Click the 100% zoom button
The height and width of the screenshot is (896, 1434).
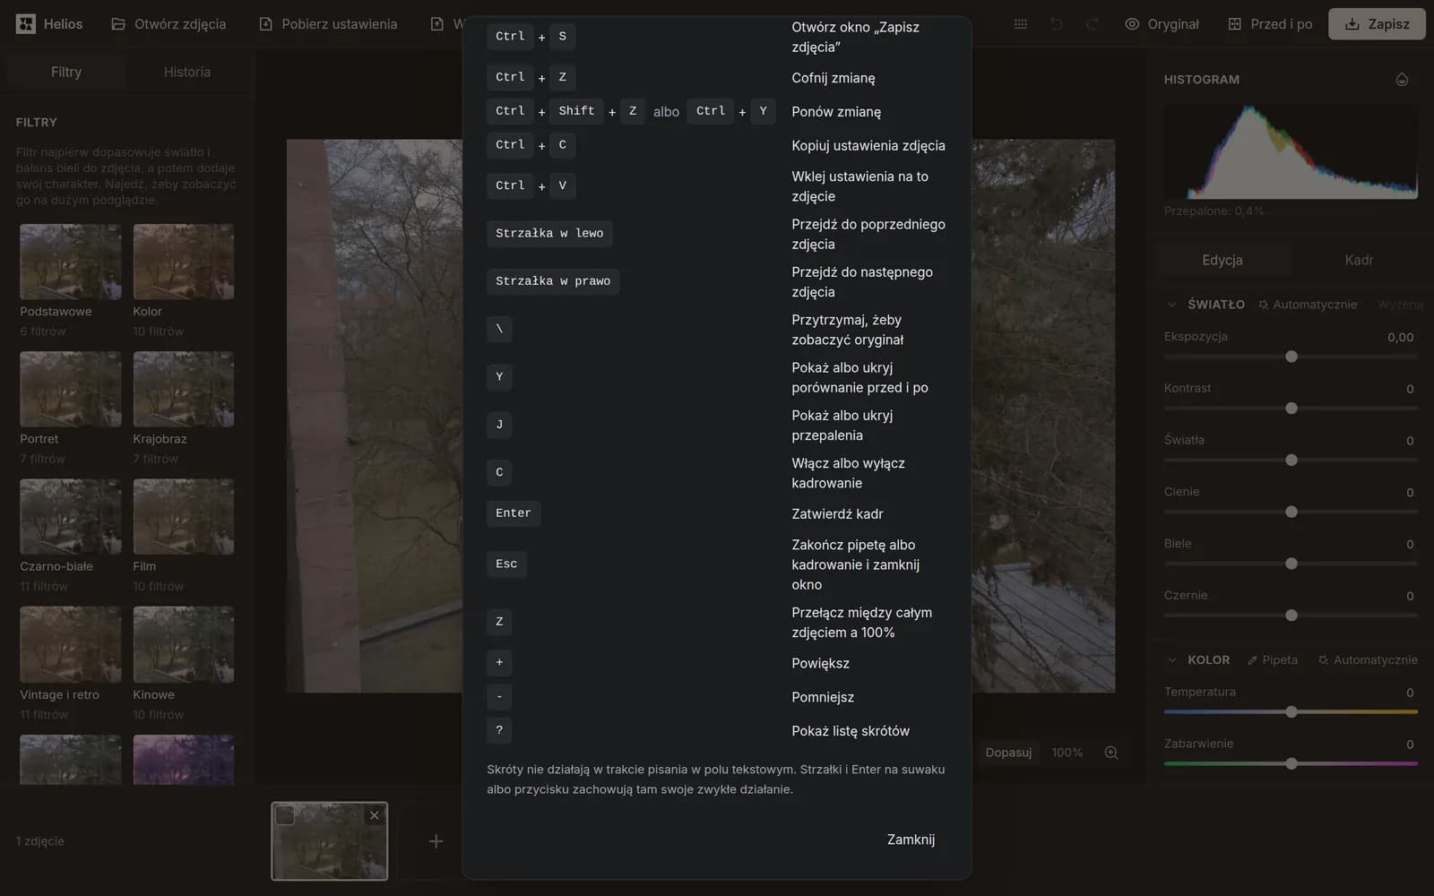pyautogui.click(x=1067, y=753)
